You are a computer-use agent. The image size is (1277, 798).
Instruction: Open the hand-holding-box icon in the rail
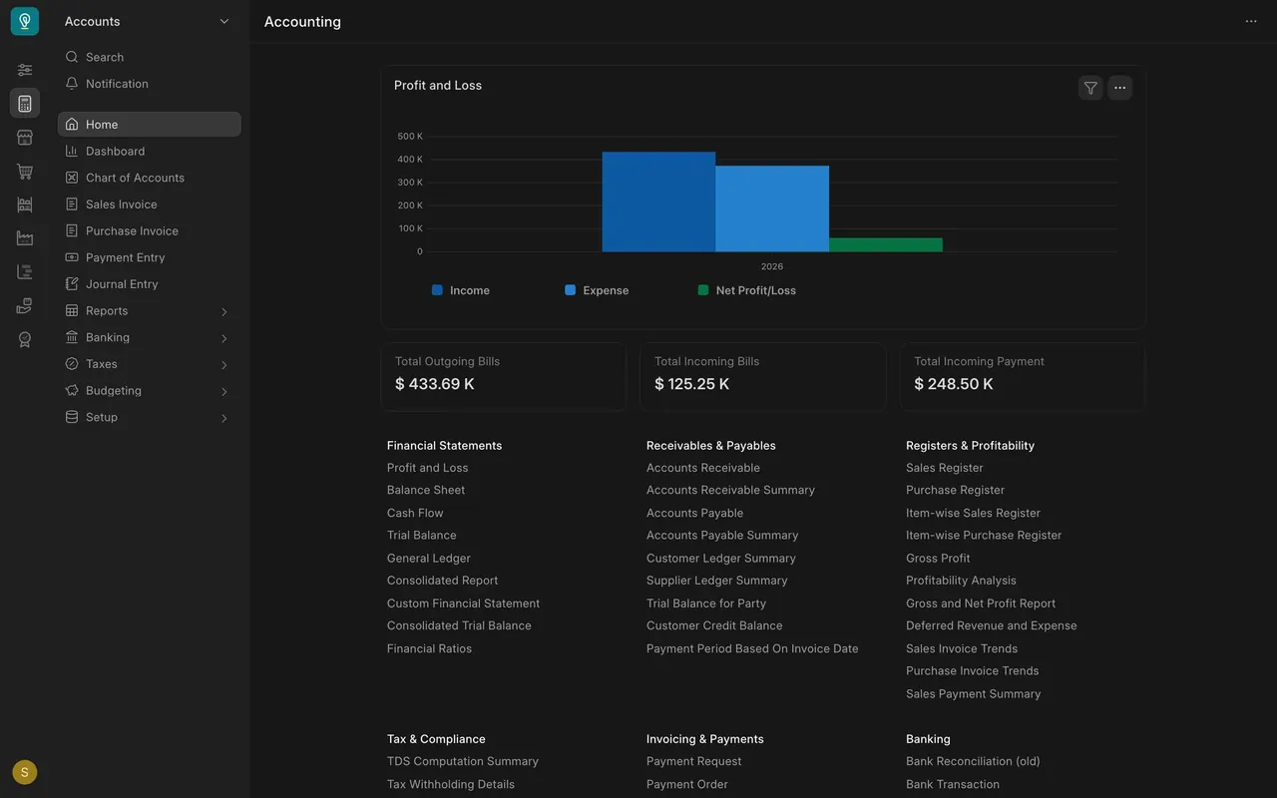[x=25, y=306]
